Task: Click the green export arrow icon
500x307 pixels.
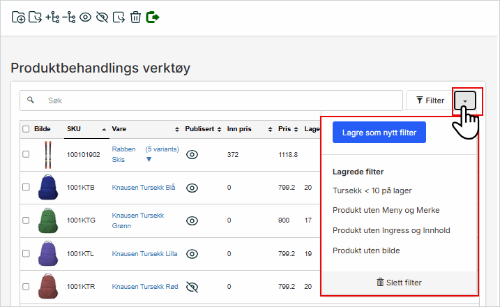Action: point(153,17)
